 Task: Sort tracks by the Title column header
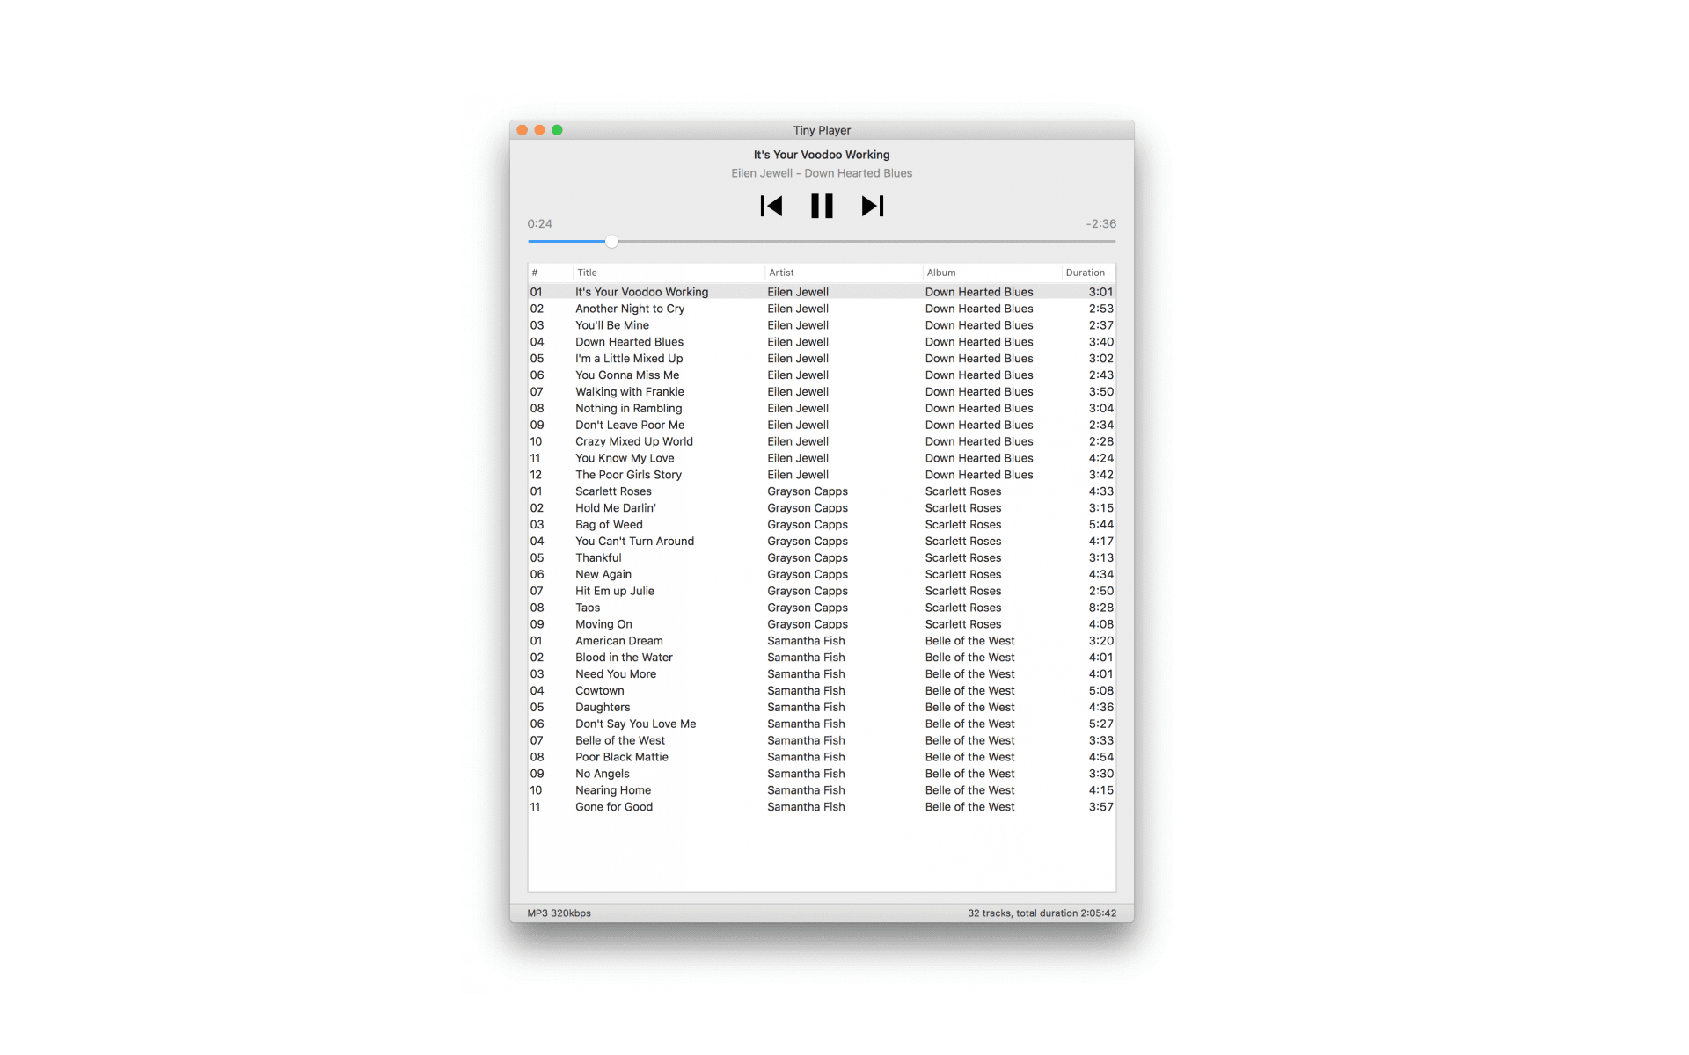click(x=669, y=273)
